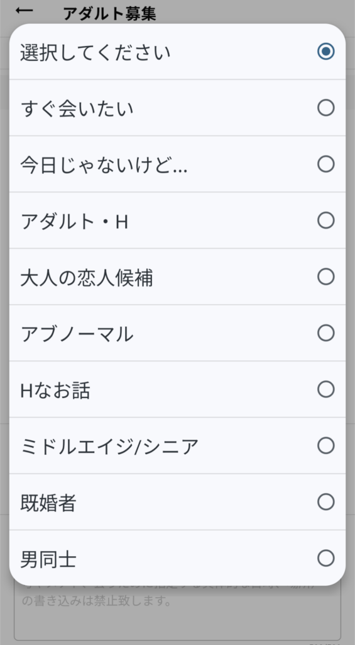Click the アダルト募集 page title
This screenshot has height=645, width=355.
[109, 14]
